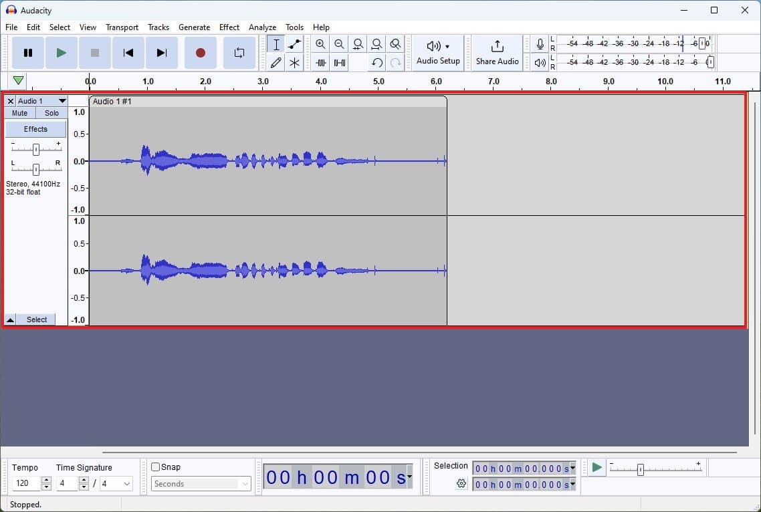Click the Undo arrow icon
761x512 pixels.
click(377, 63)
